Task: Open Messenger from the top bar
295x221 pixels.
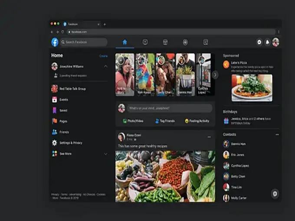Action: click(x=259, y=42)
